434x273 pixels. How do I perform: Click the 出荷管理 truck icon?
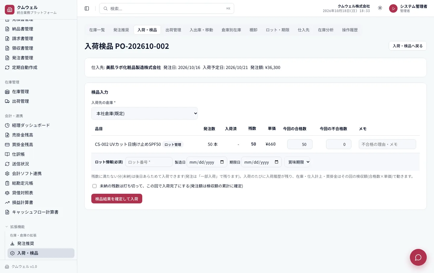click(7, 101)
